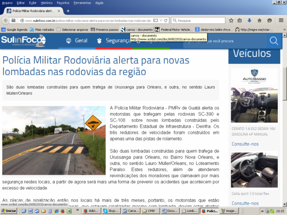The image size is (287, 215).
Task: Open the Firefox downloads arrow
Action: (x=249, y=20)
